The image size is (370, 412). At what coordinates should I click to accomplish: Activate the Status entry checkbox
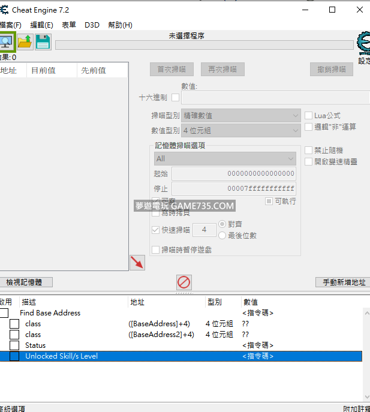[x=14, y=345]
